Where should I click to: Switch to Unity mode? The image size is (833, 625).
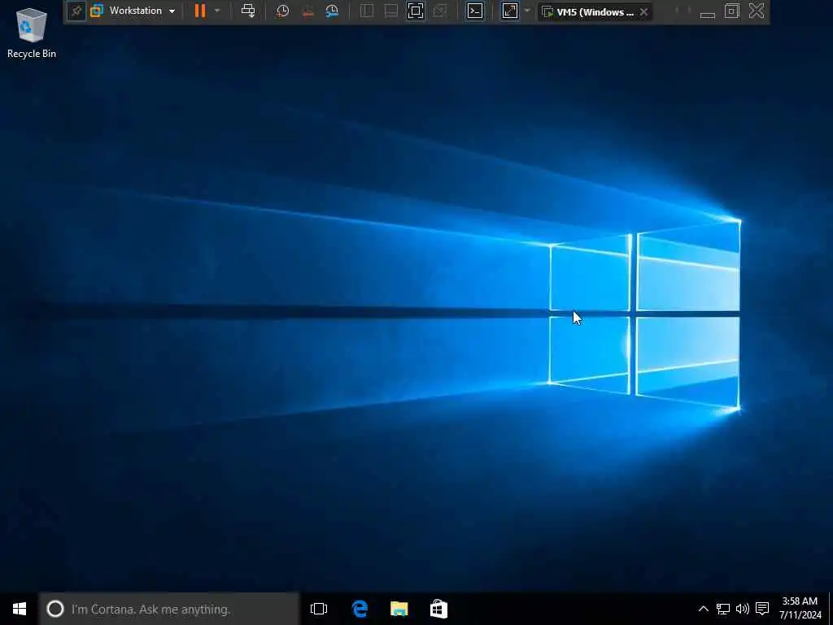pos(440,11)
